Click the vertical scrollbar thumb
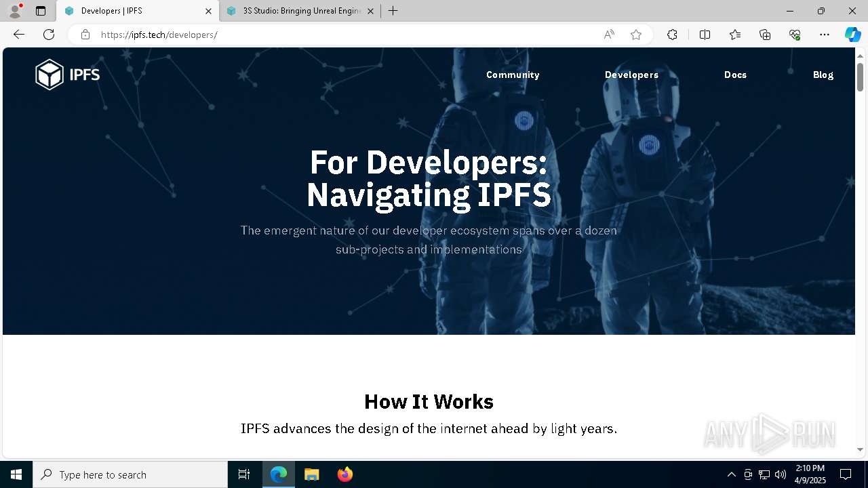The width and height of the screenshot is (868, 488). [x=860, y=77]
